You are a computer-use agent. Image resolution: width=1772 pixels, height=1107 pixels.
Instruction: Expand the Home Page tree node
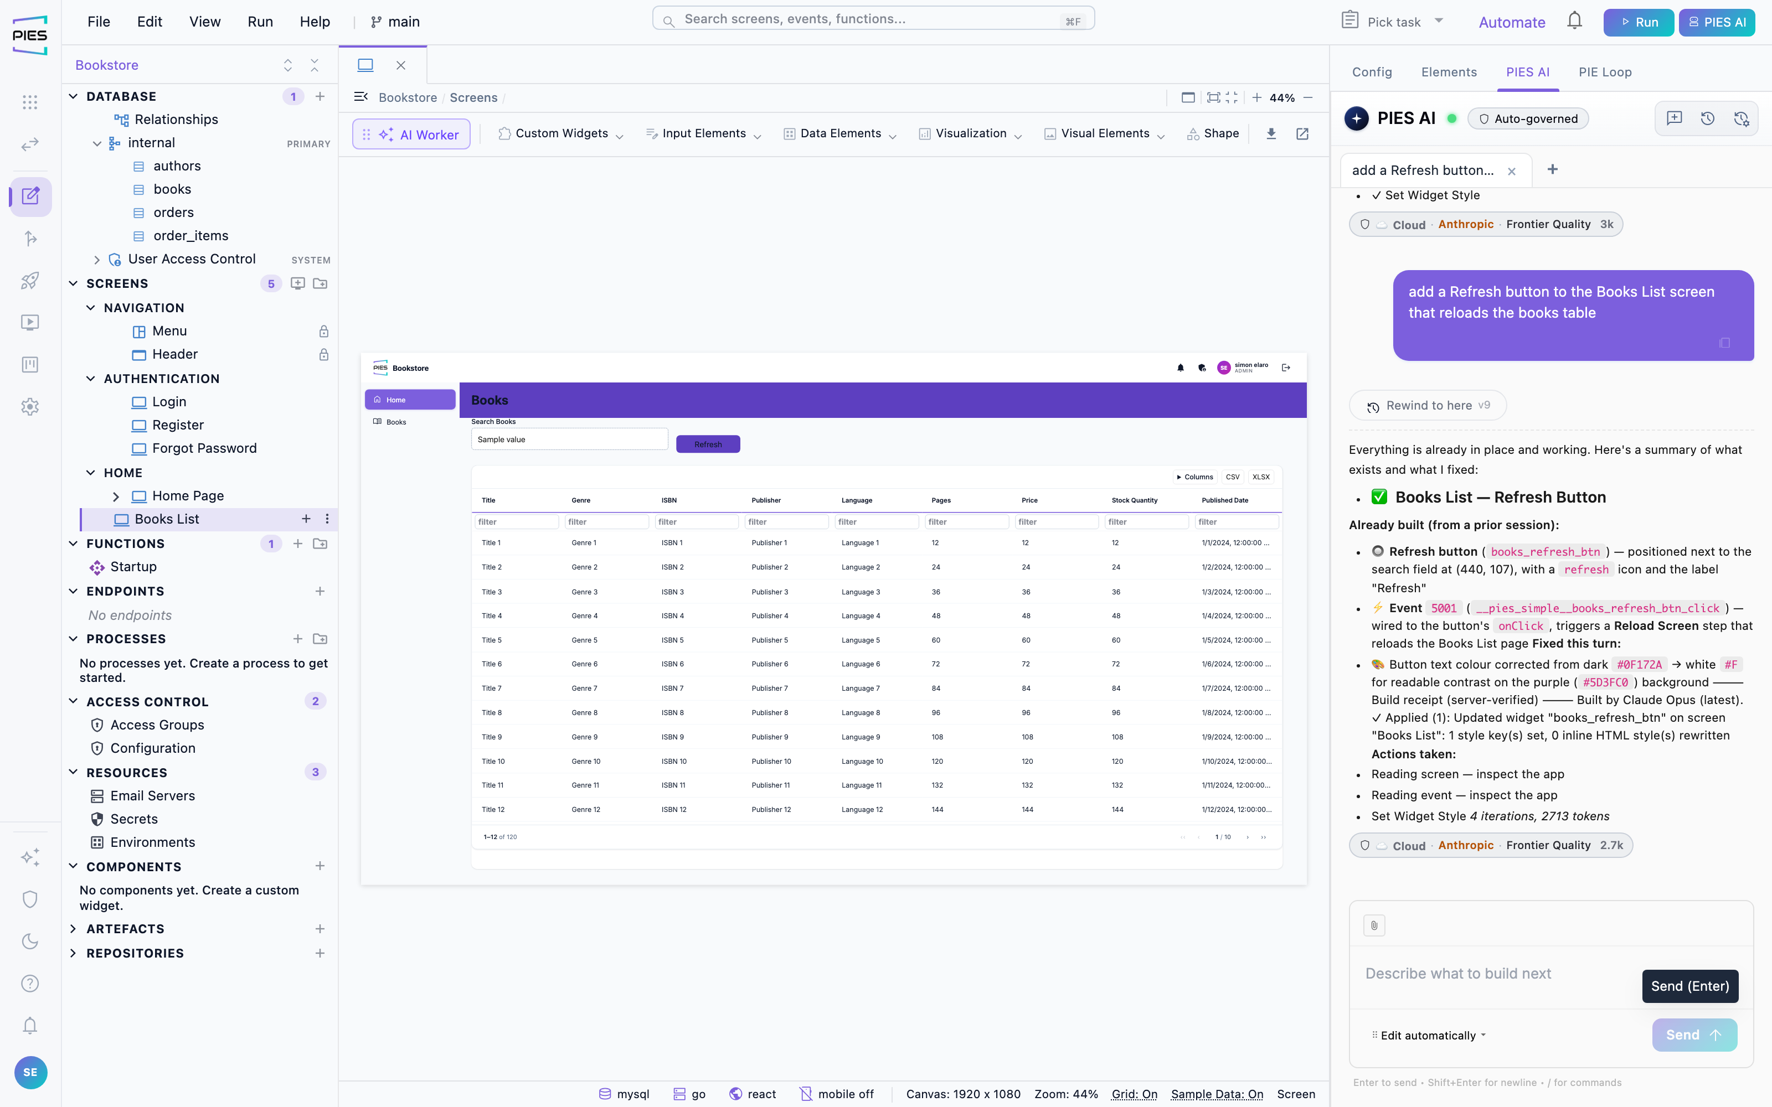tap(116, 496)
